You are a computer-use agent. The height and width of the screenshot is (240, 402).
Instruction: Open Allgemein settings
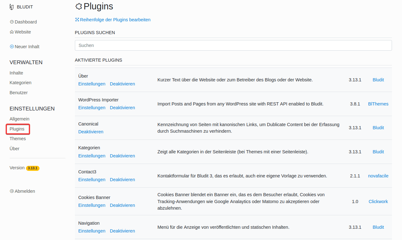[19, 119]
